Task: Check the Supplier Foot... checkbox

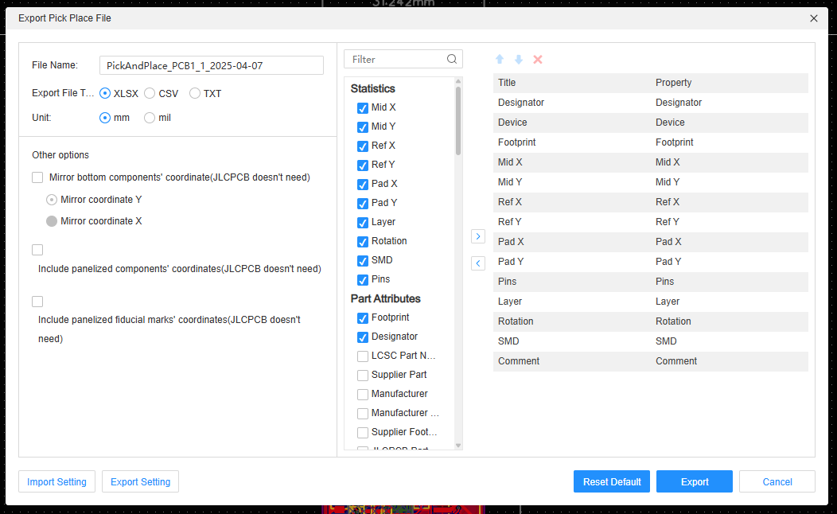Action: coord(363,432)
